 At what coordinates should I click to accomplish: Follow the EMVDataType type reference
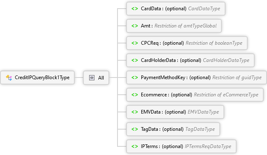coord(203,112)
